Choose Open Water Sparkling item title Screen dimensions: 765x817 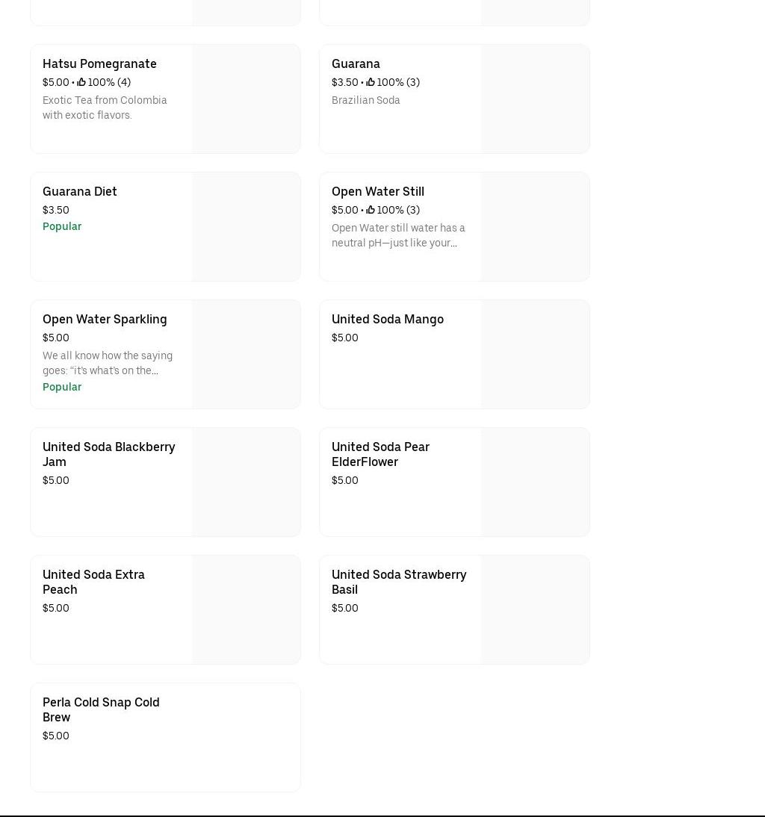(105, 319)
